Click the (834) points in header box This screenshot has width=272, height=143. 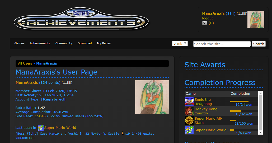coord(231,13)
